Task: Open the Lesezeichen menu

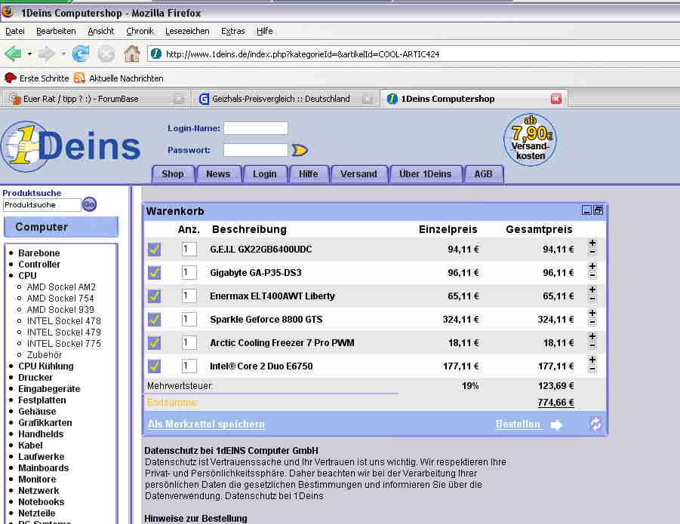Action: 187,31
